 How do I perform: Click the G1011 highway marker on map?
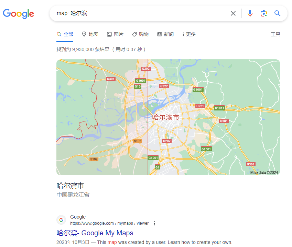click(x=219, y=108)
